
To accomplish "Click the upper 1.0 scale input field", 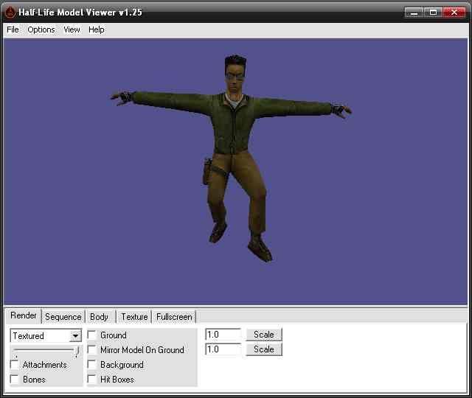I will point(223,335).
